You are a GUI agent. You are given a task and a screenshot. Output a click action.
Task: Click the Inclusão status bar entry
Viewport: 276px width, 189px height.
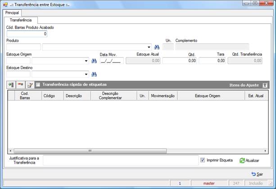[256, 183]
